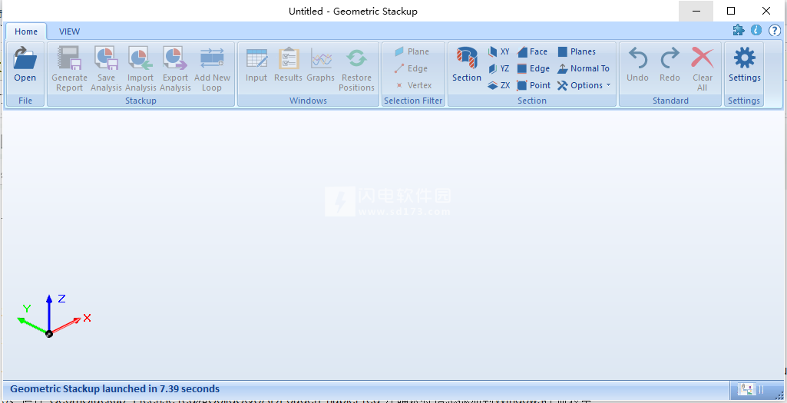This screenshot has height=403, width=787.
Task: Maximize the Geometric Stackup window
Action: click(731, 11)
